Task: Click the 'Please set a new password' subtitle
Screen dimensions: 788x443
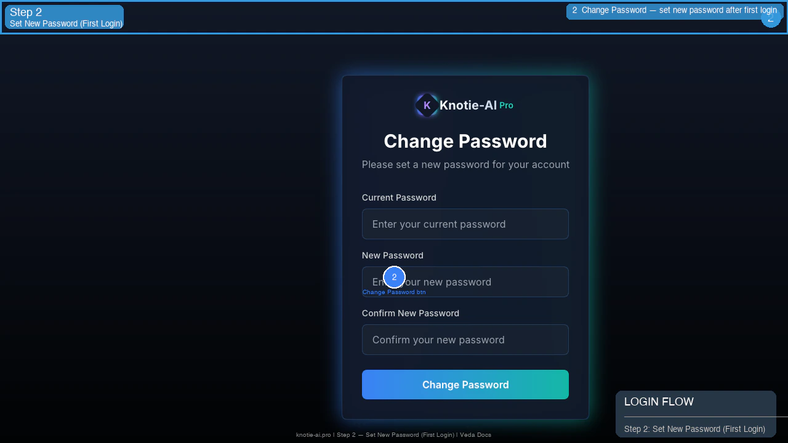Action: [465, 164]
